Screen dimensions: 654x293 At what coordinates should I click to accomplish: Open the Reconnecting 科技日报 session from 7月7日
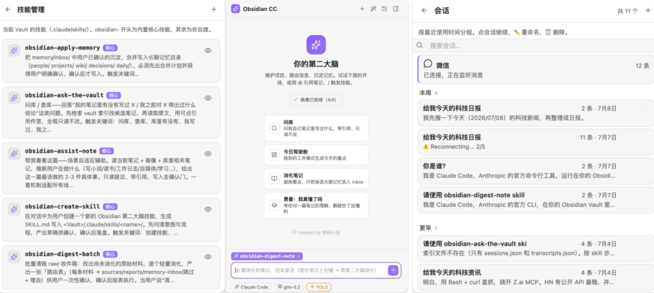535,142
